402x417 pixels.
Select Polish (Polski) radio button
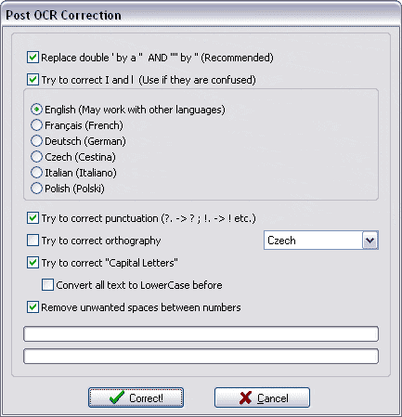pos(36,189)
